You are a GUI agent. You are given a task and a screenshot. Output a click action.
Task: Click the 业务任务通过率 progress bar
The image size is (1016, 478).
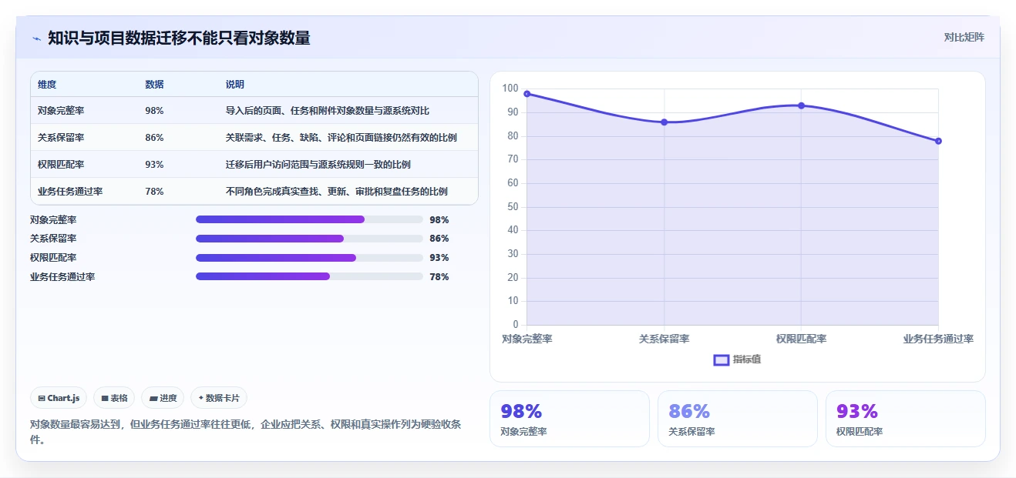(309, 276)
